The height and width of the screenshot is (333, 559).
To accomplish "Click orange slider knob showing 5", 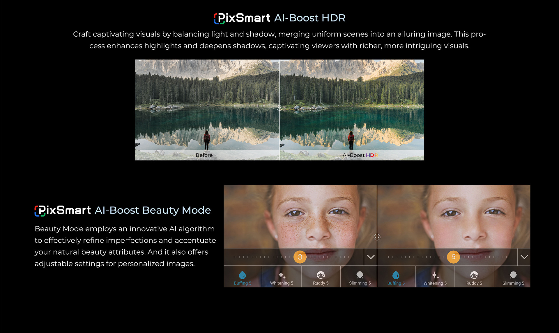I will coord(453,257).
